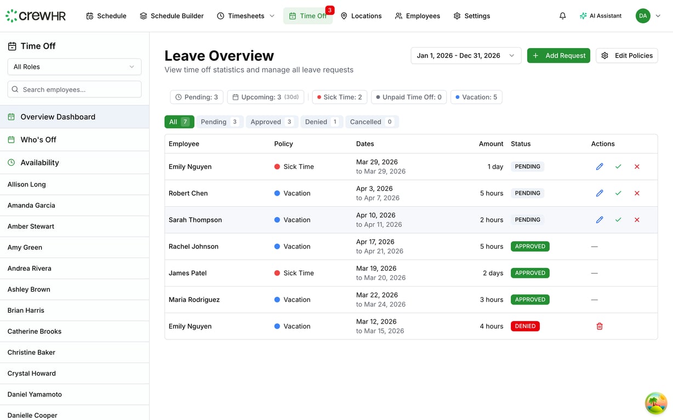Open the Overview Dashboard panel icon
The height and width of the screenshot is (420, 673).
11,116
